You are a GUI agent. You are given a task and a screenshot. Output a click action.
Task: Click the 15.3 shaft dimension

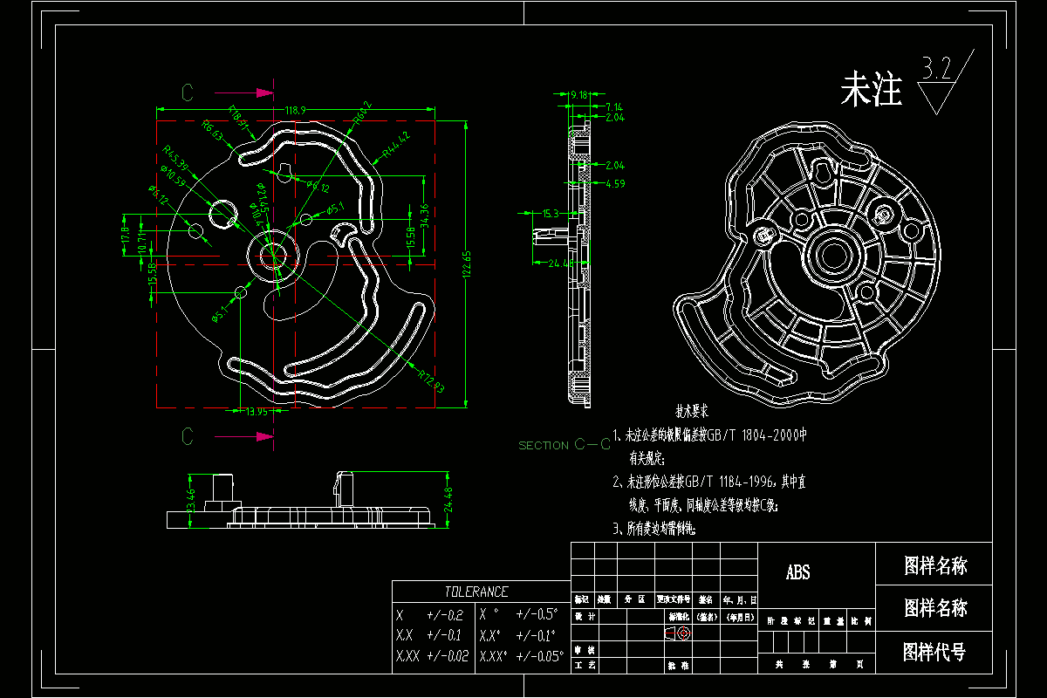coord(550,213)
